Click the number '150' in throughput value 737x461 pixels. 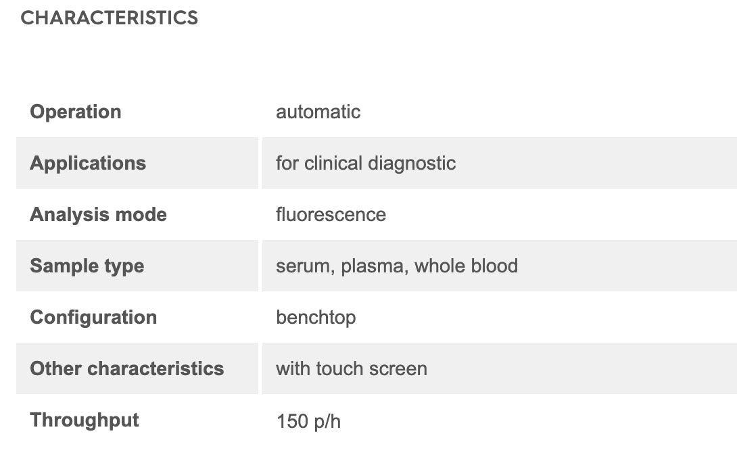pos(291,422)
